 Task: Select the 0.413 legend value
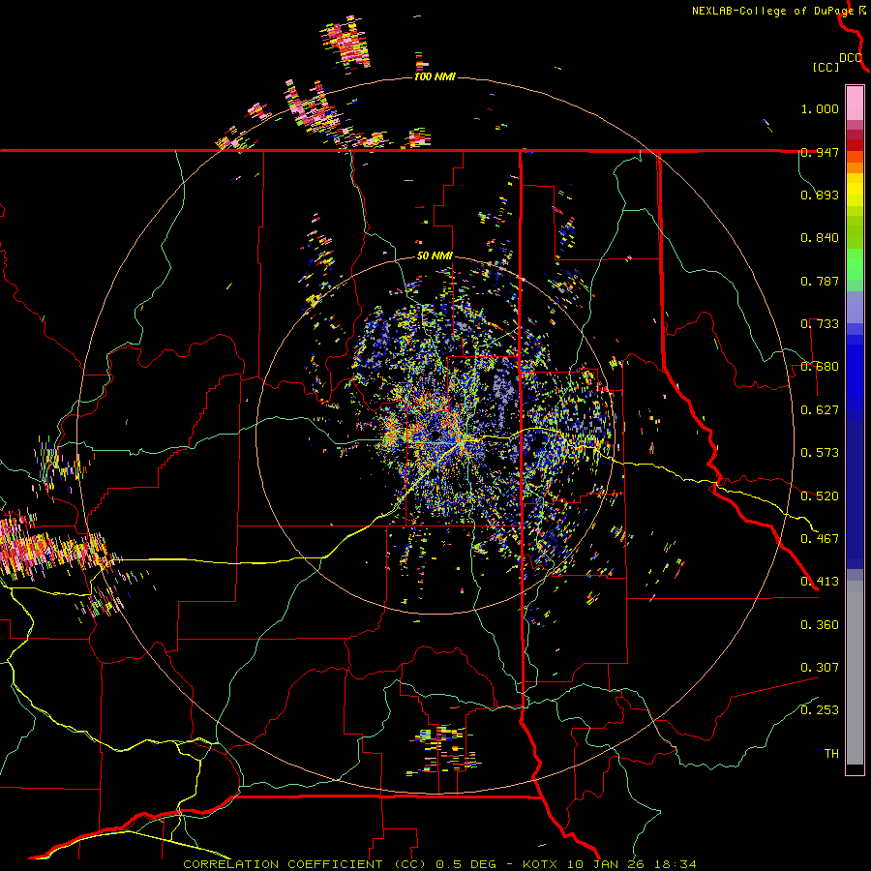pyautogui.click(x=820, y=582)
